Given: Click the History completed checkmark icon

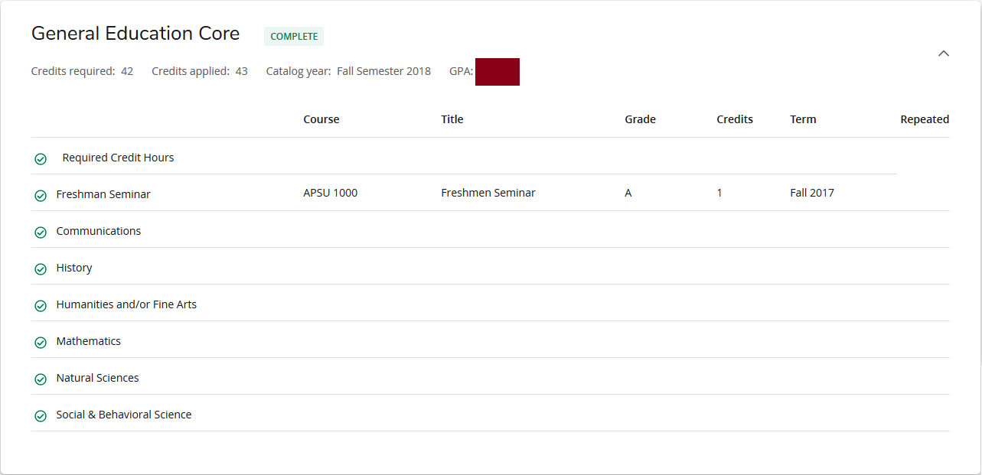Looking at the screenshot, I should [41, 269].
